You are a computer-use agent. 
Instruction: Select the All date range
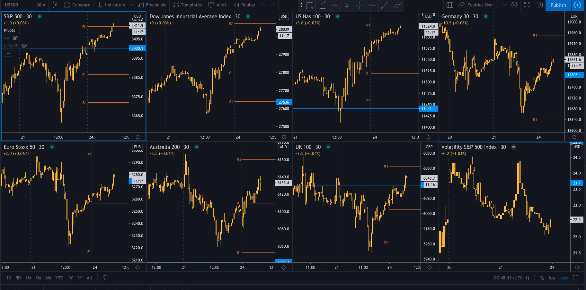point(89,278)
